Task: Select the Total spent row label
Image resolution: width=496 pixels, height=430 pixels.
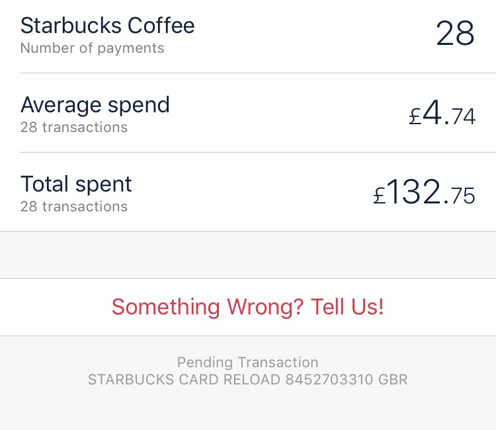Action: pyautogui.click(x=76, y=184)
